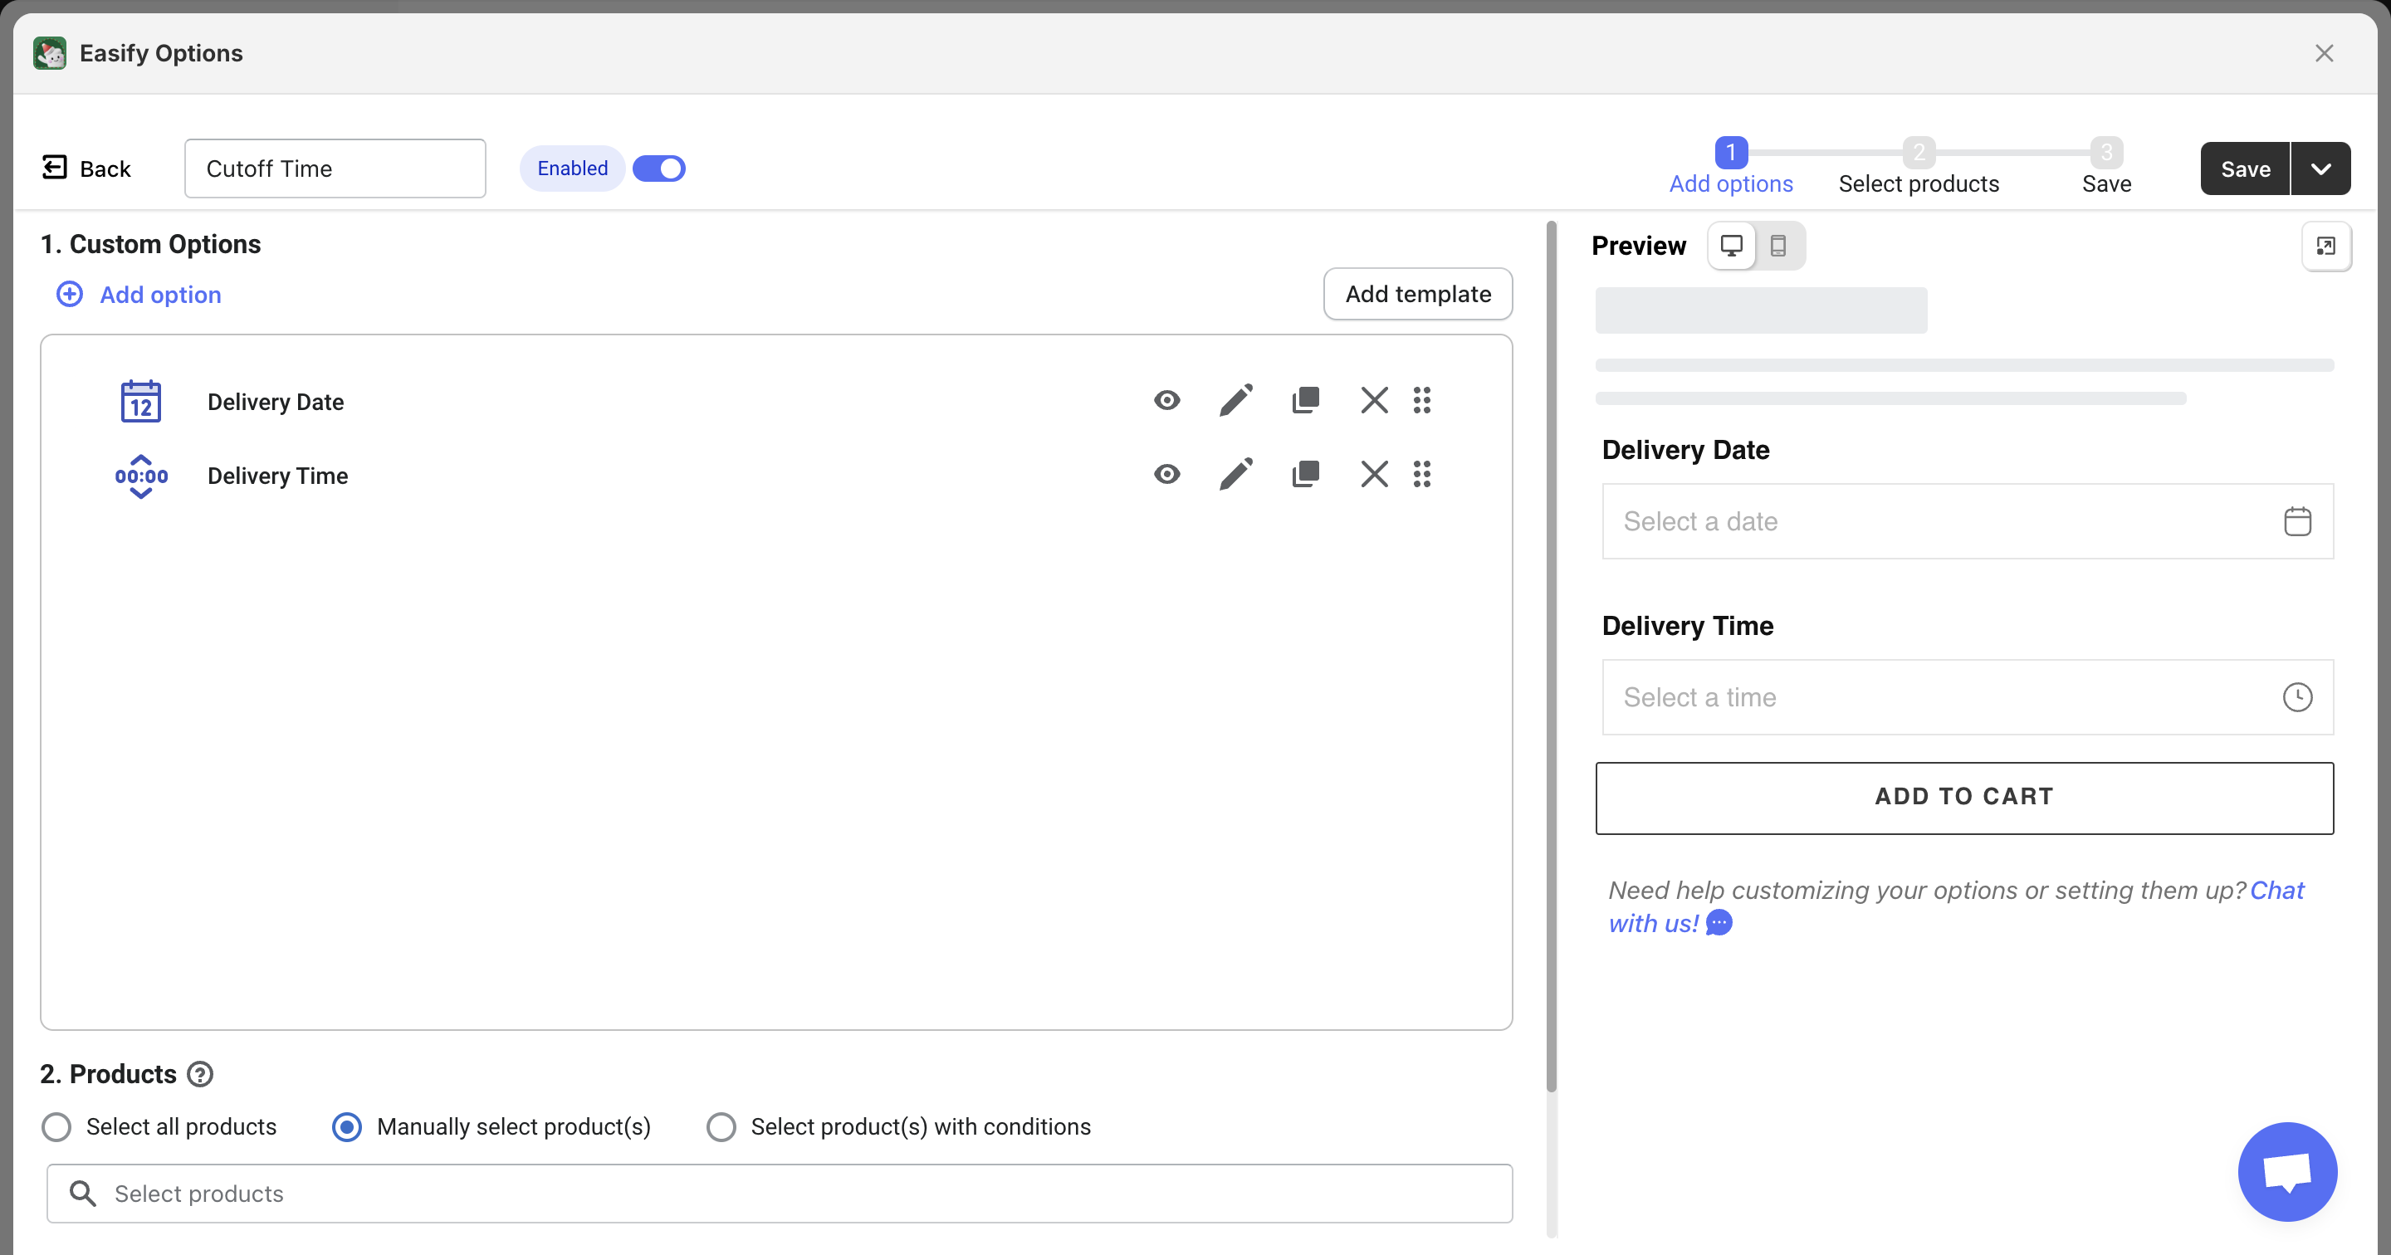The width and height of the screenshot is (2391, 1255).
Task: Hide the Delivery Date option via eye icon
Action: coord(1166,400)
